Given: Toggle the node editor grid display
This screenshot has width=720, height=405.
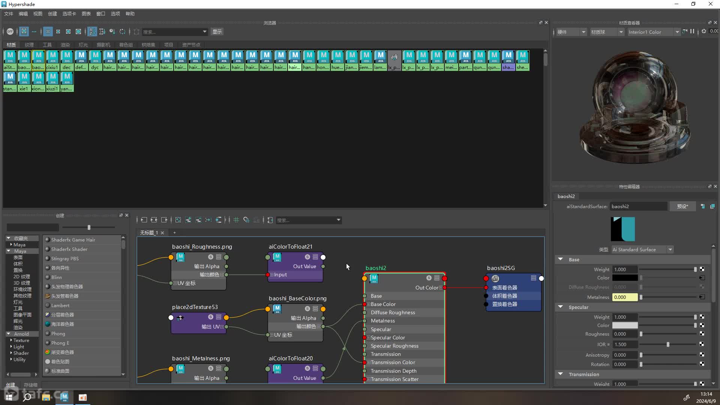Looking at the screenshot, I should [x=236, y=220].
